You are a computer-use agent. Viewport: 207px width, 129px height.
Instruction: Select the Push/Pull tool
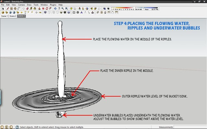39,9
